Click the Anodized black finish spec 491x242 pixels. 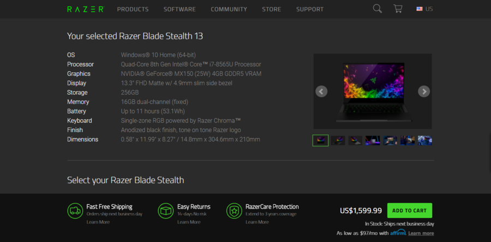point(181,130)
